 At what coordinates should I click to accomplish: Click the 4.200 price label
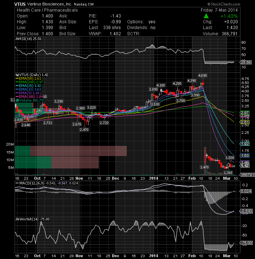pyautogui.click(x=177, y=84)
